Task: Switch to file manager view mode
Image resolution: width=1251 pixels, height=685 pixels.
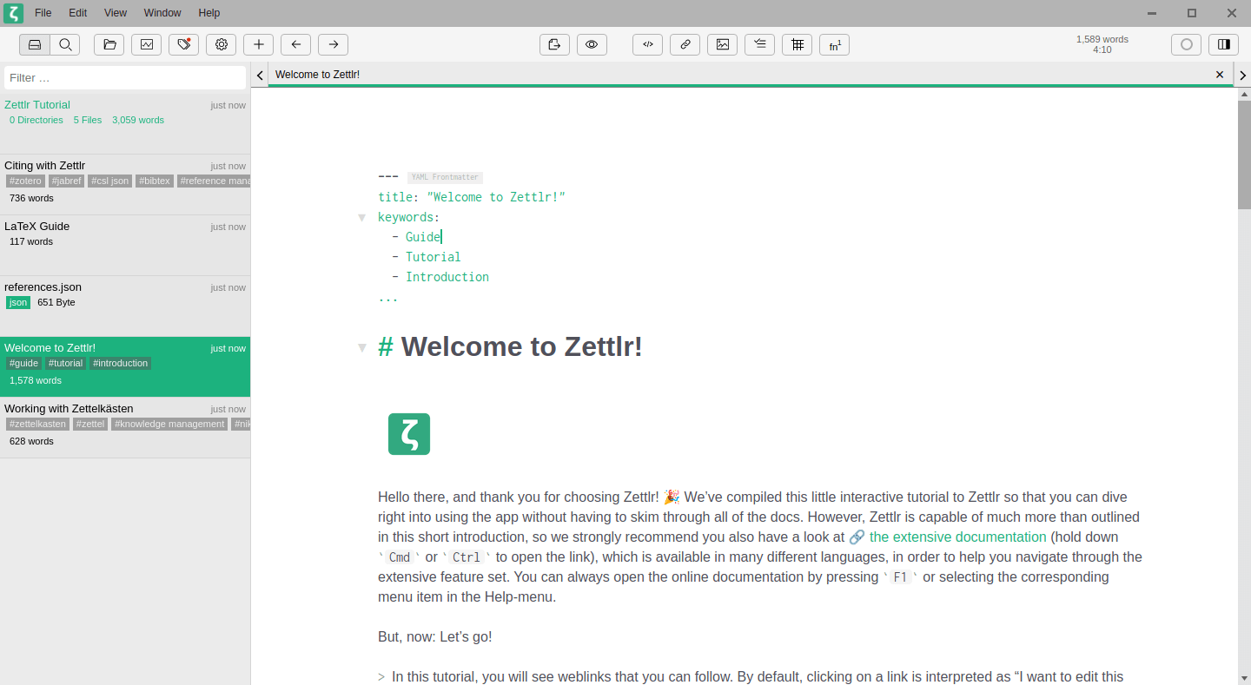Action: tap(34, 44)
